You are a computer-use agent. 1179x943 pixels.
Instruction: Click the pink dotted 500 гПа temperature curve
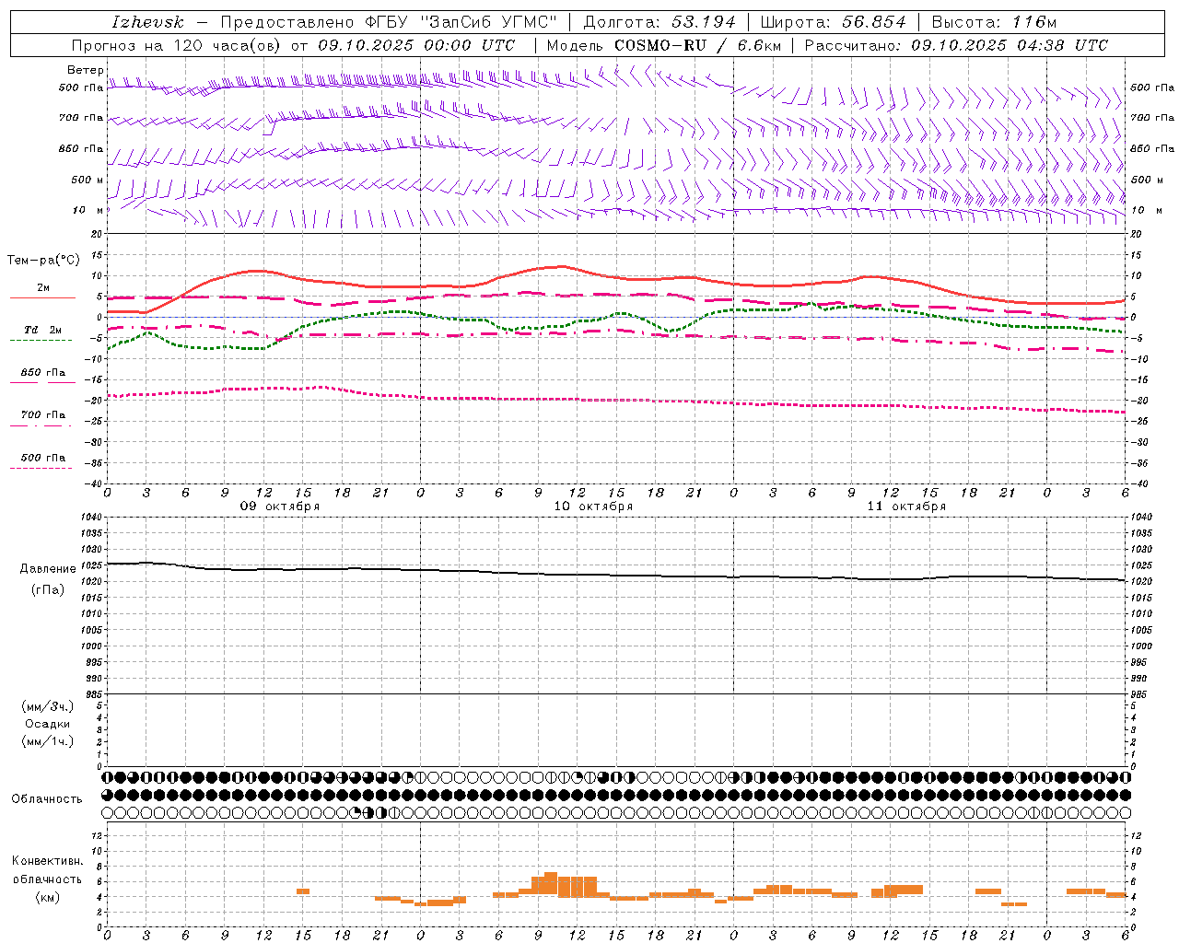coord(615,401)
